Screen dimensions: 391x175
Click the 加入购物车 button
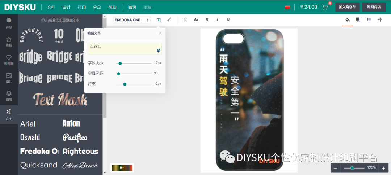[347, 7]
